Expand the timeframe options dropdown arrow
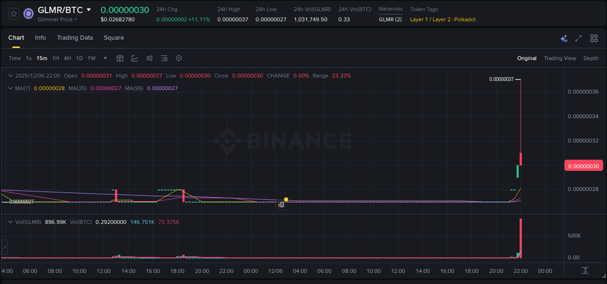Screen dimensions: 607x284 (104, 58)
